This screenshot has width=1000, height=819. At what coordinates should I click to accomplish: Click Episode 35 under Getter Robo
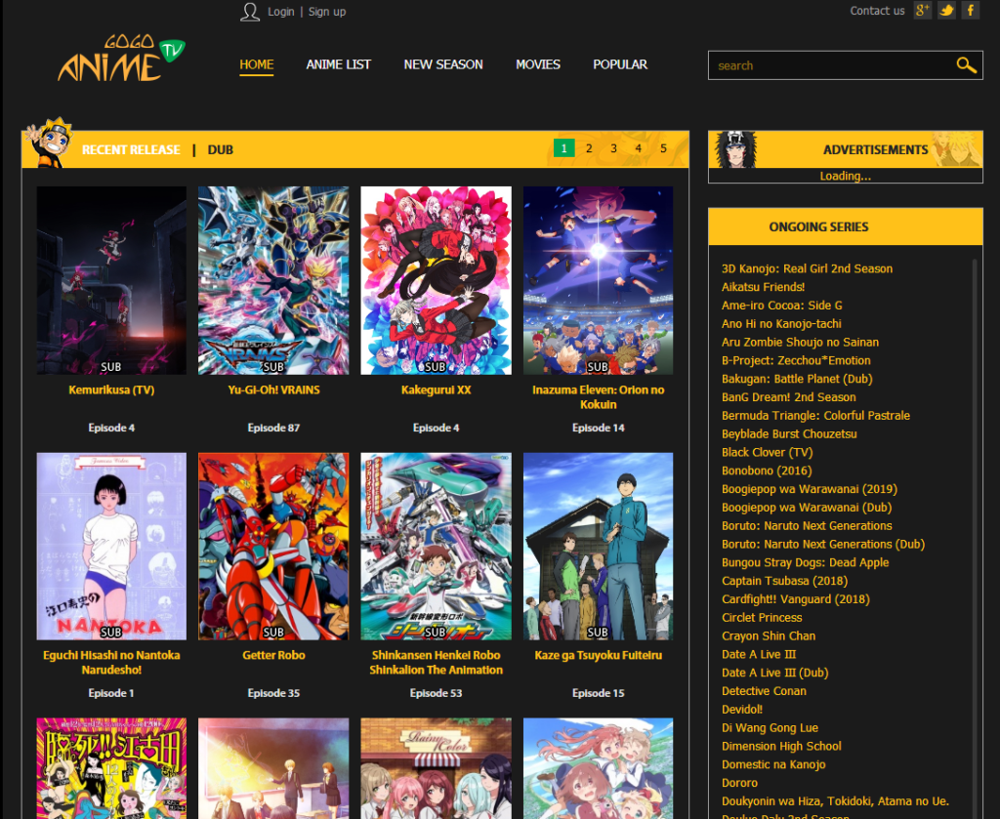(x=273, y=693)
